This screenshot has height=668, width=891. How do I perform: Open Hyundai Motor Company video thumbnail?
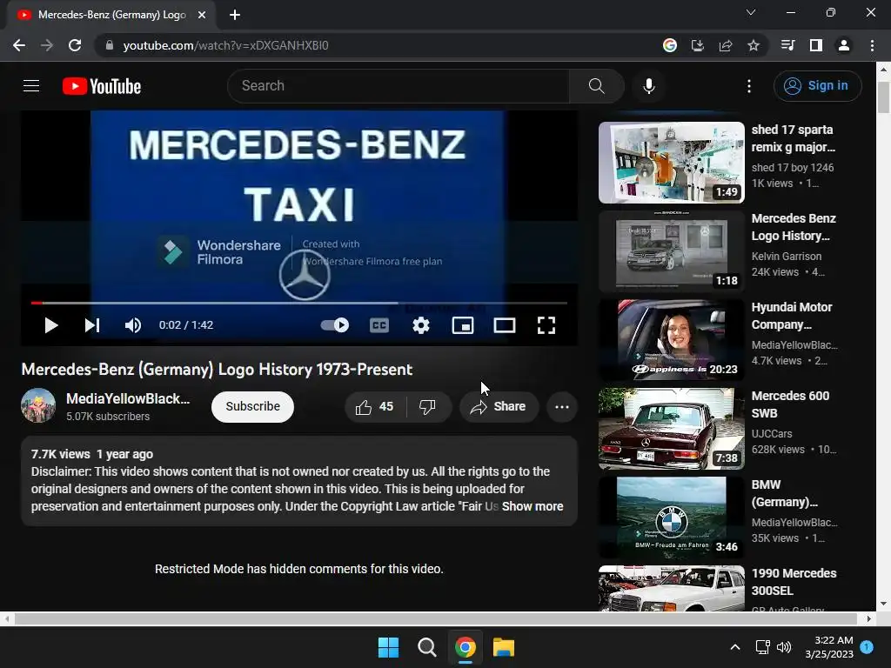point(672,340)
